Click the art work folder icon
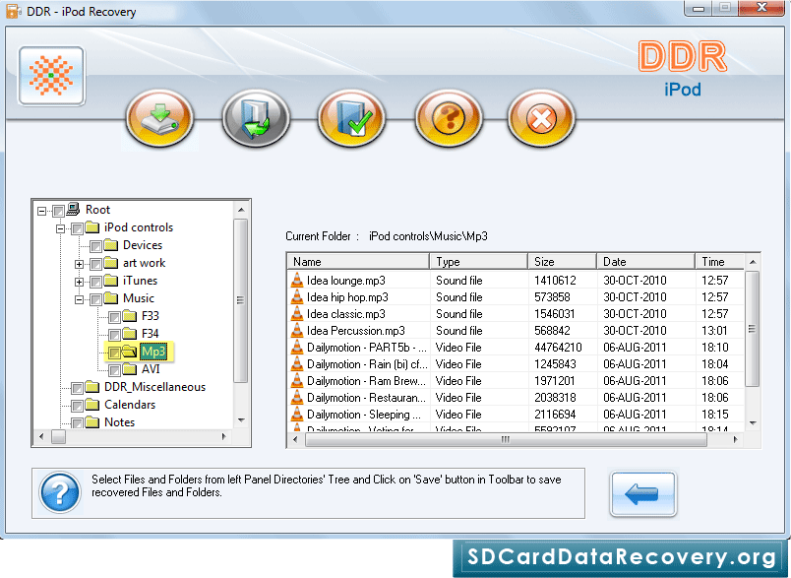 coord(110,263)
